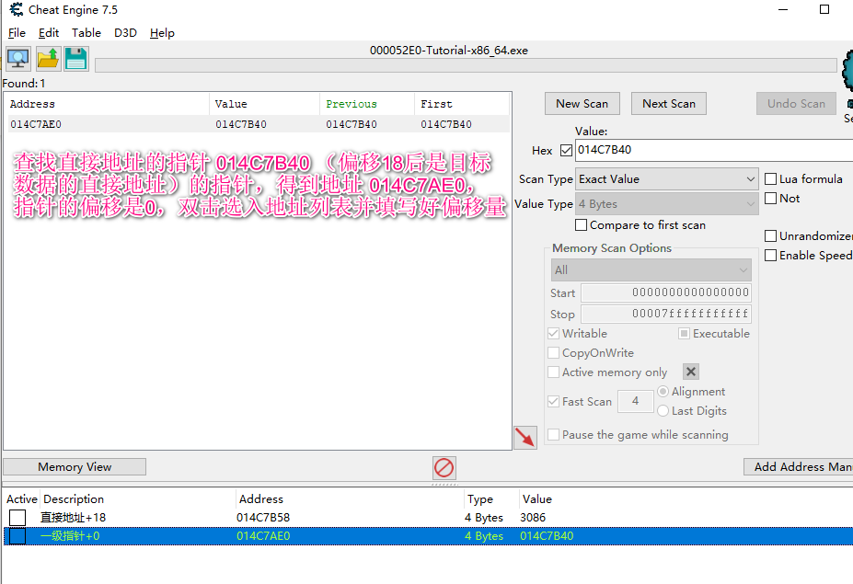Click the process name 000052E0-Tutorial-x86_64.exe label
The height and width of the screenshot is (584, 853).
pyautogui.click(x=449, y=51)
